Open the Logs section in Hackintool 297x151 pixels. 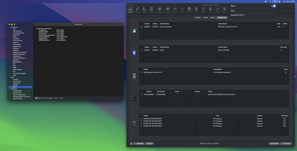coord(225,10)
